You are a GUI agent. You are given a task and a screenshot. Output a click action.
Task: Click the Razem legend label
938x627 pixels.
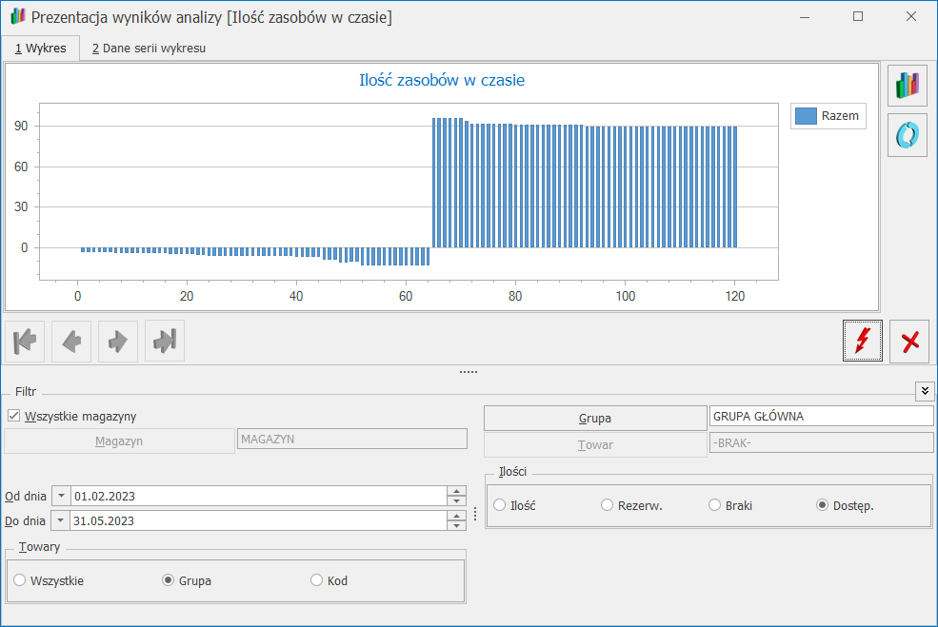pos(840,116)
